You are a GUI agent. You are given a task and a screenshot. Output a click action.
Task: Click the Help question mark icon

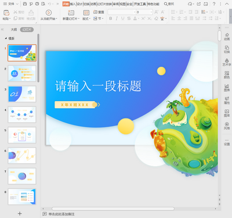pyautogui.click(x=214, y=4)
